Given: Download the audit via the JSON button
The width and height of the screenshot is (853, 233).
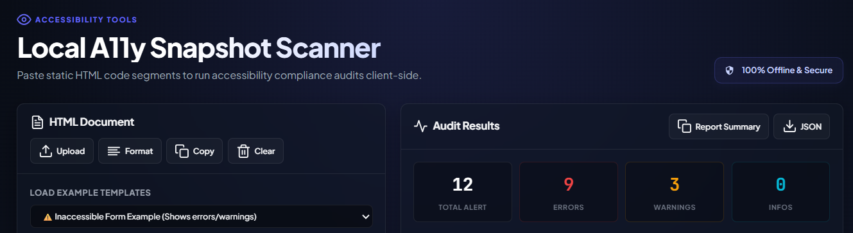Looking at the screenshot, I should (x=801, y=126).
